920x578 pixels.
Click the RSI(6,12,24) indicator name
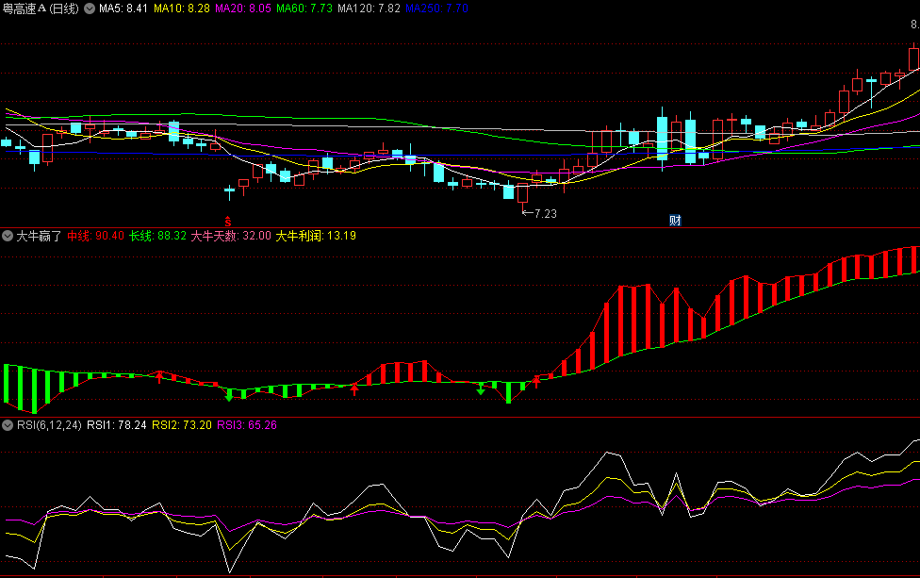click(x=49, y=425)
